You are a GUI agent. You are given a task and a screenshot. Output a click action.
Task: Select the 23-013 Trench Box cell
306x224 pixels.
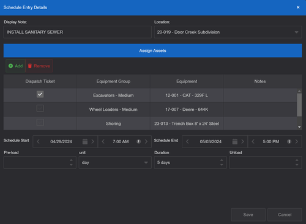[187, 124]
